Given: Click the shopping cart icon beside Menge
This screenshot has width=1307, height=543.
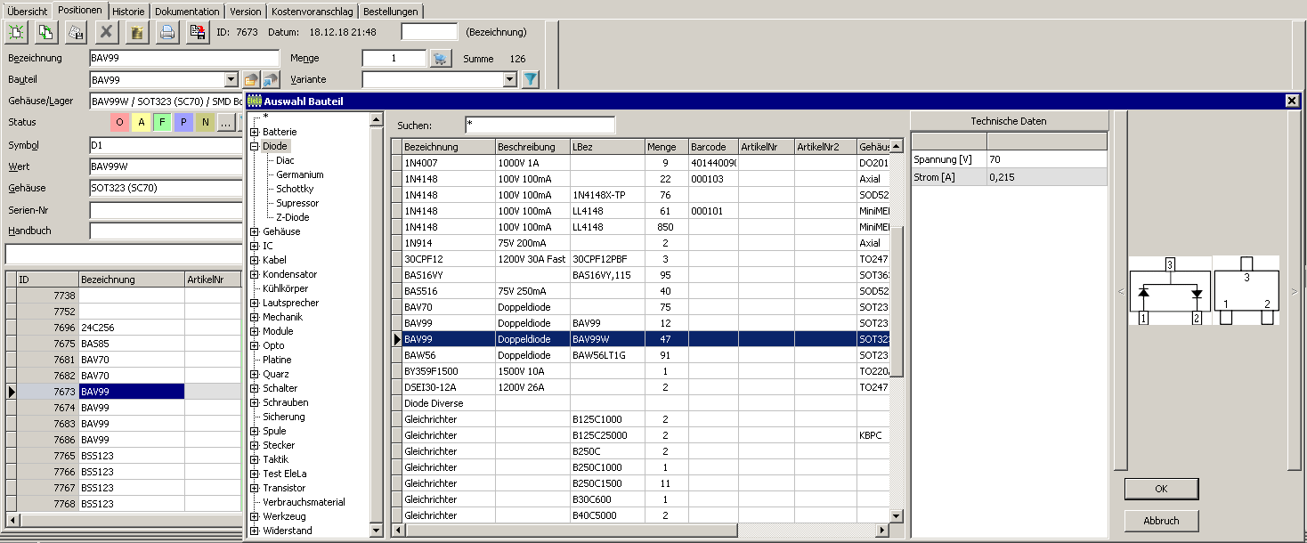Looking at the screenshot, I should tap(440, 59).
